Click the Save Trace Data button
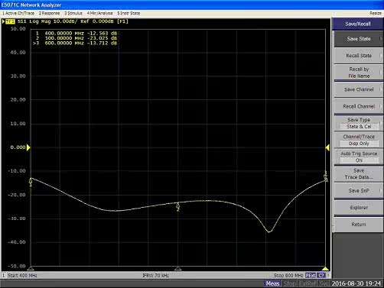This screenshot has height=288, width=384. [359, 173]
